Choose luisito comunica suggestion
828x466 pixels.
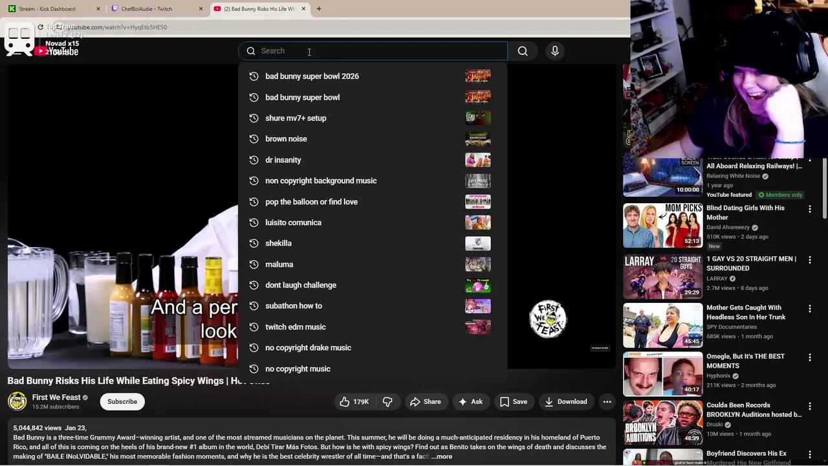[x=373, y=223]
